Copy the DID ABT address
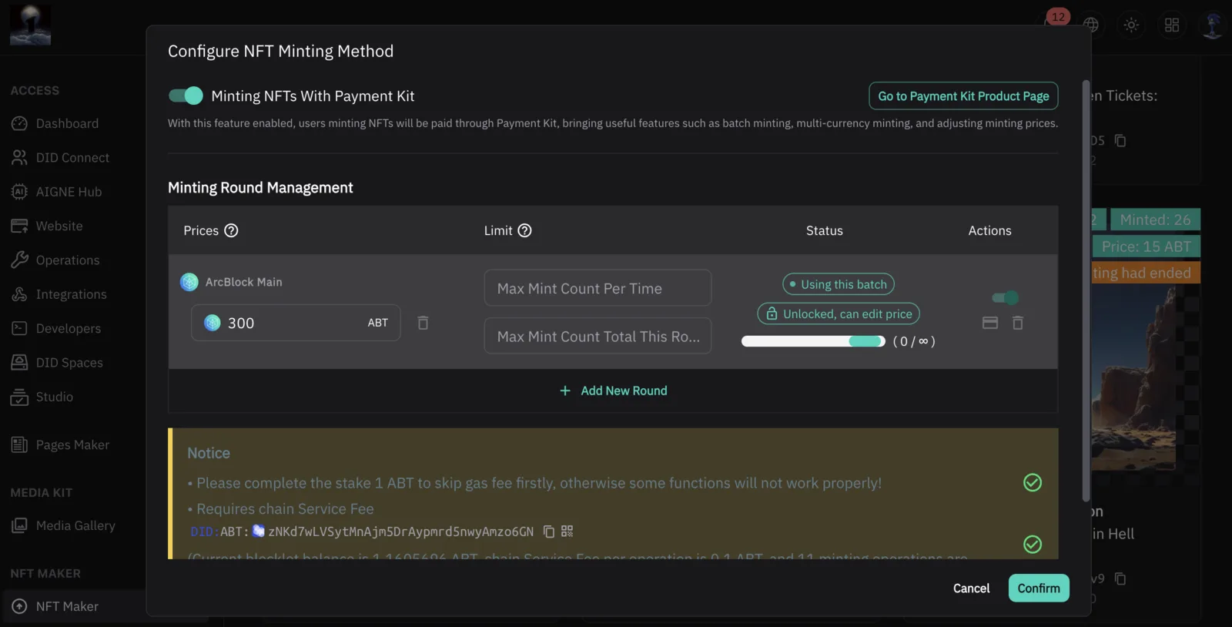Viewport: 1232px width, 627px height. click(549, 531)
